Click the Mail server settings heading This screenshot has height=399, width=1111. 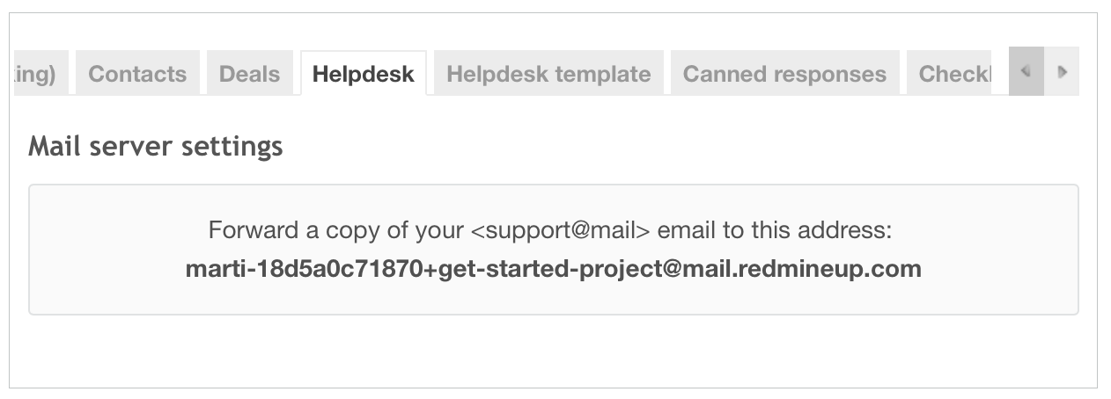pyautogui.click(x=156, y=146)
